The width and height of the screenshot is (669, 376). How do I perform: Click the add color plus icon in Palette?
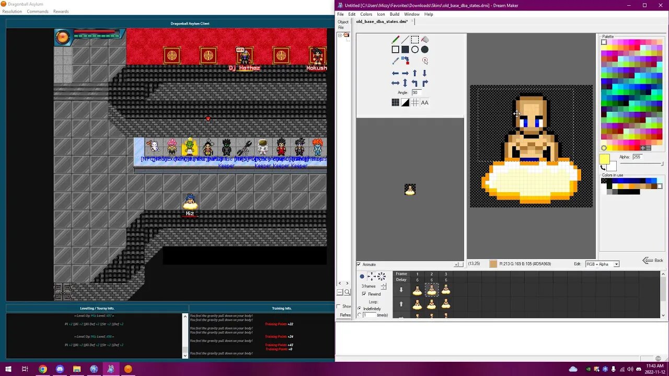pos(643,148)
